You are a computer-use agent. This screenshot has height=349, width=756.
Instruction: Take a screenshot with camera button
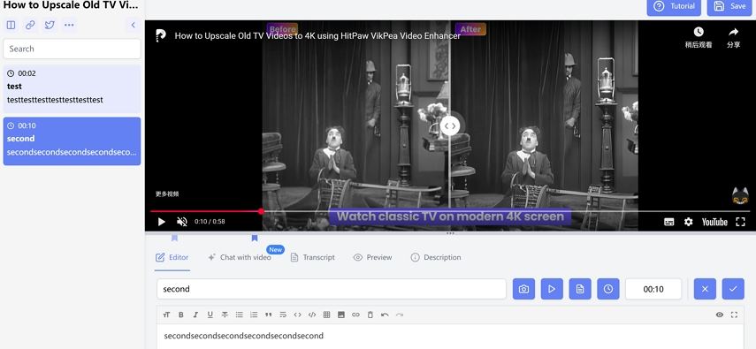click(x=523, y=289)
